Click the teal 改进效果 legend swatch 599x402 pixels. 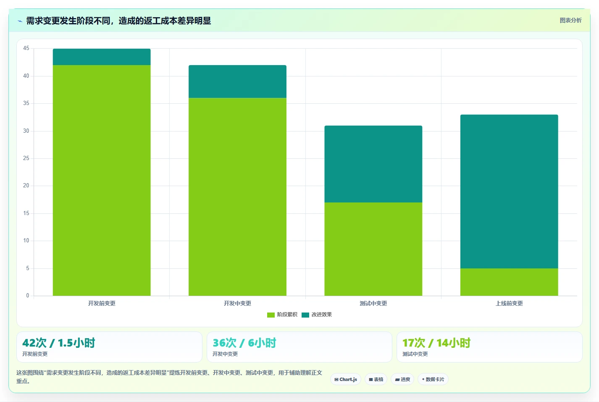click(305, 315)
